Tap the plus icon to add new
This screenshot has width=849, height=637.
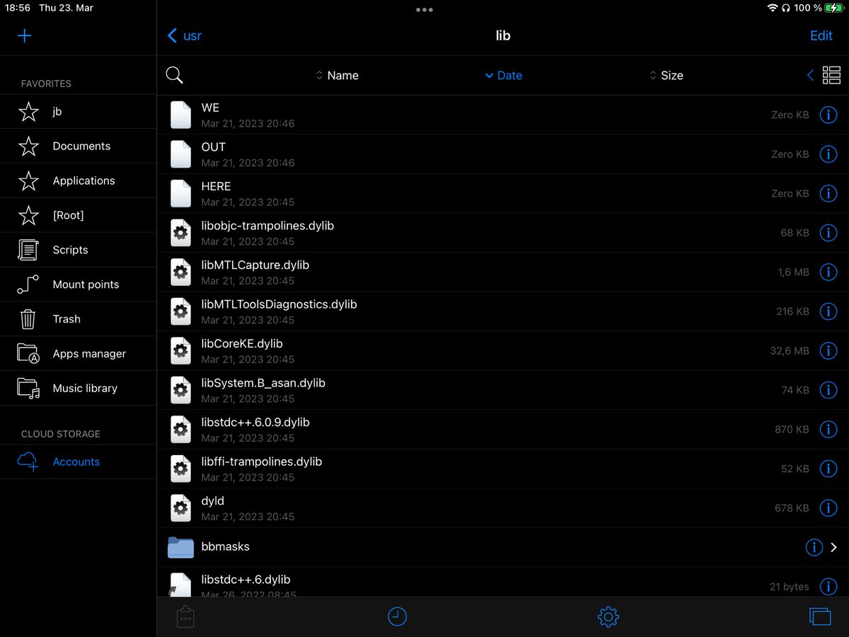pyautogui.click(x=25, y=35)
